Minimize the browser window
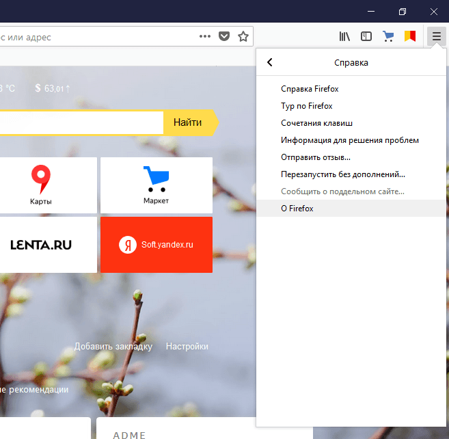Viewport: 449px width, 439px height. 371,12
